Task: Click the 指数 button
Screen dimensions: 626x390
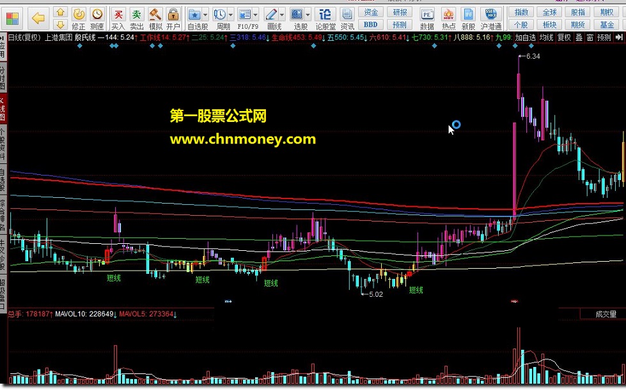Action: 521,12
